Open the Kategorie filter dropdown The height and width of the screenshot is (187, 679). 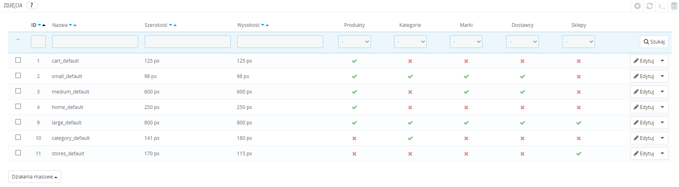pos(410,41)
